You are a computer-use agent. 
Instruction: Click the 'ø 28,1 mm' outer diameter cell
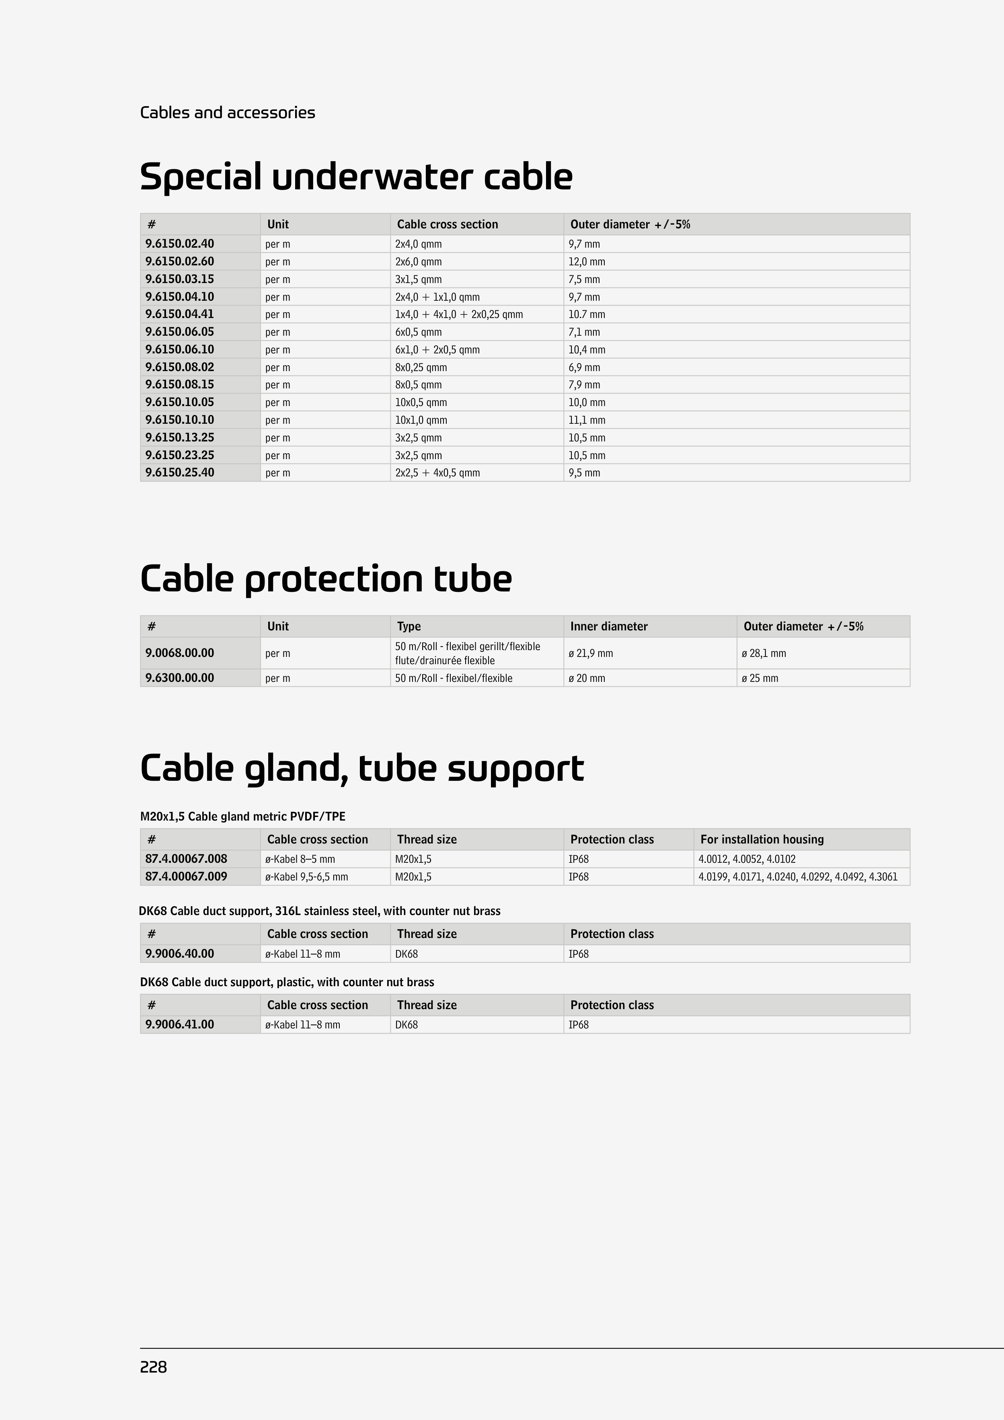[x=764, y=653]
